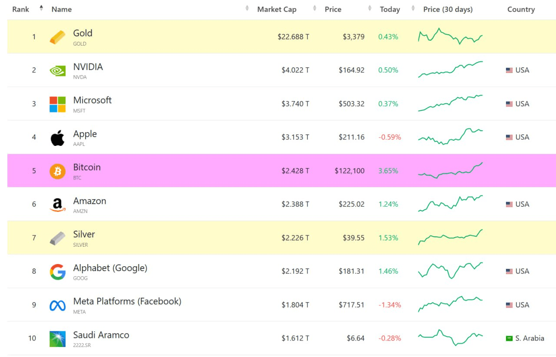This screenshot has height=357, width=556.
Task: Click the USA flag in Apple row
Action: coord(509,137)
